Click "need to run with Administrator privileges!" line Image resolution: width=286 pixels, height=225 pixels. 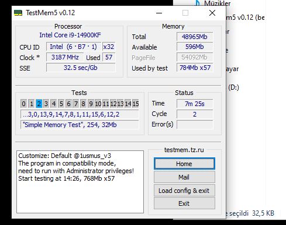[76, 171]
